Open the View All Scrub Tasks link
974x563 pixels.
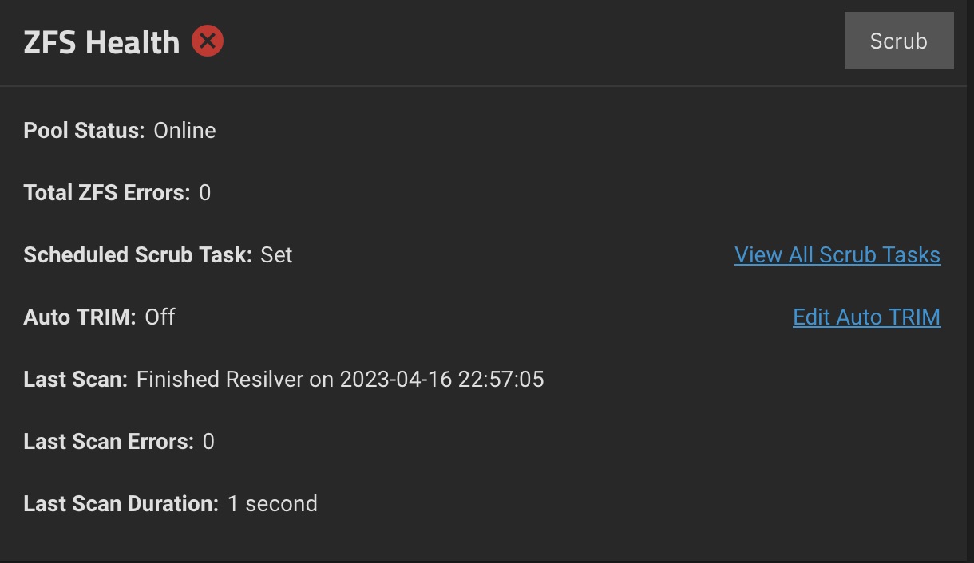tap(837, 255)
